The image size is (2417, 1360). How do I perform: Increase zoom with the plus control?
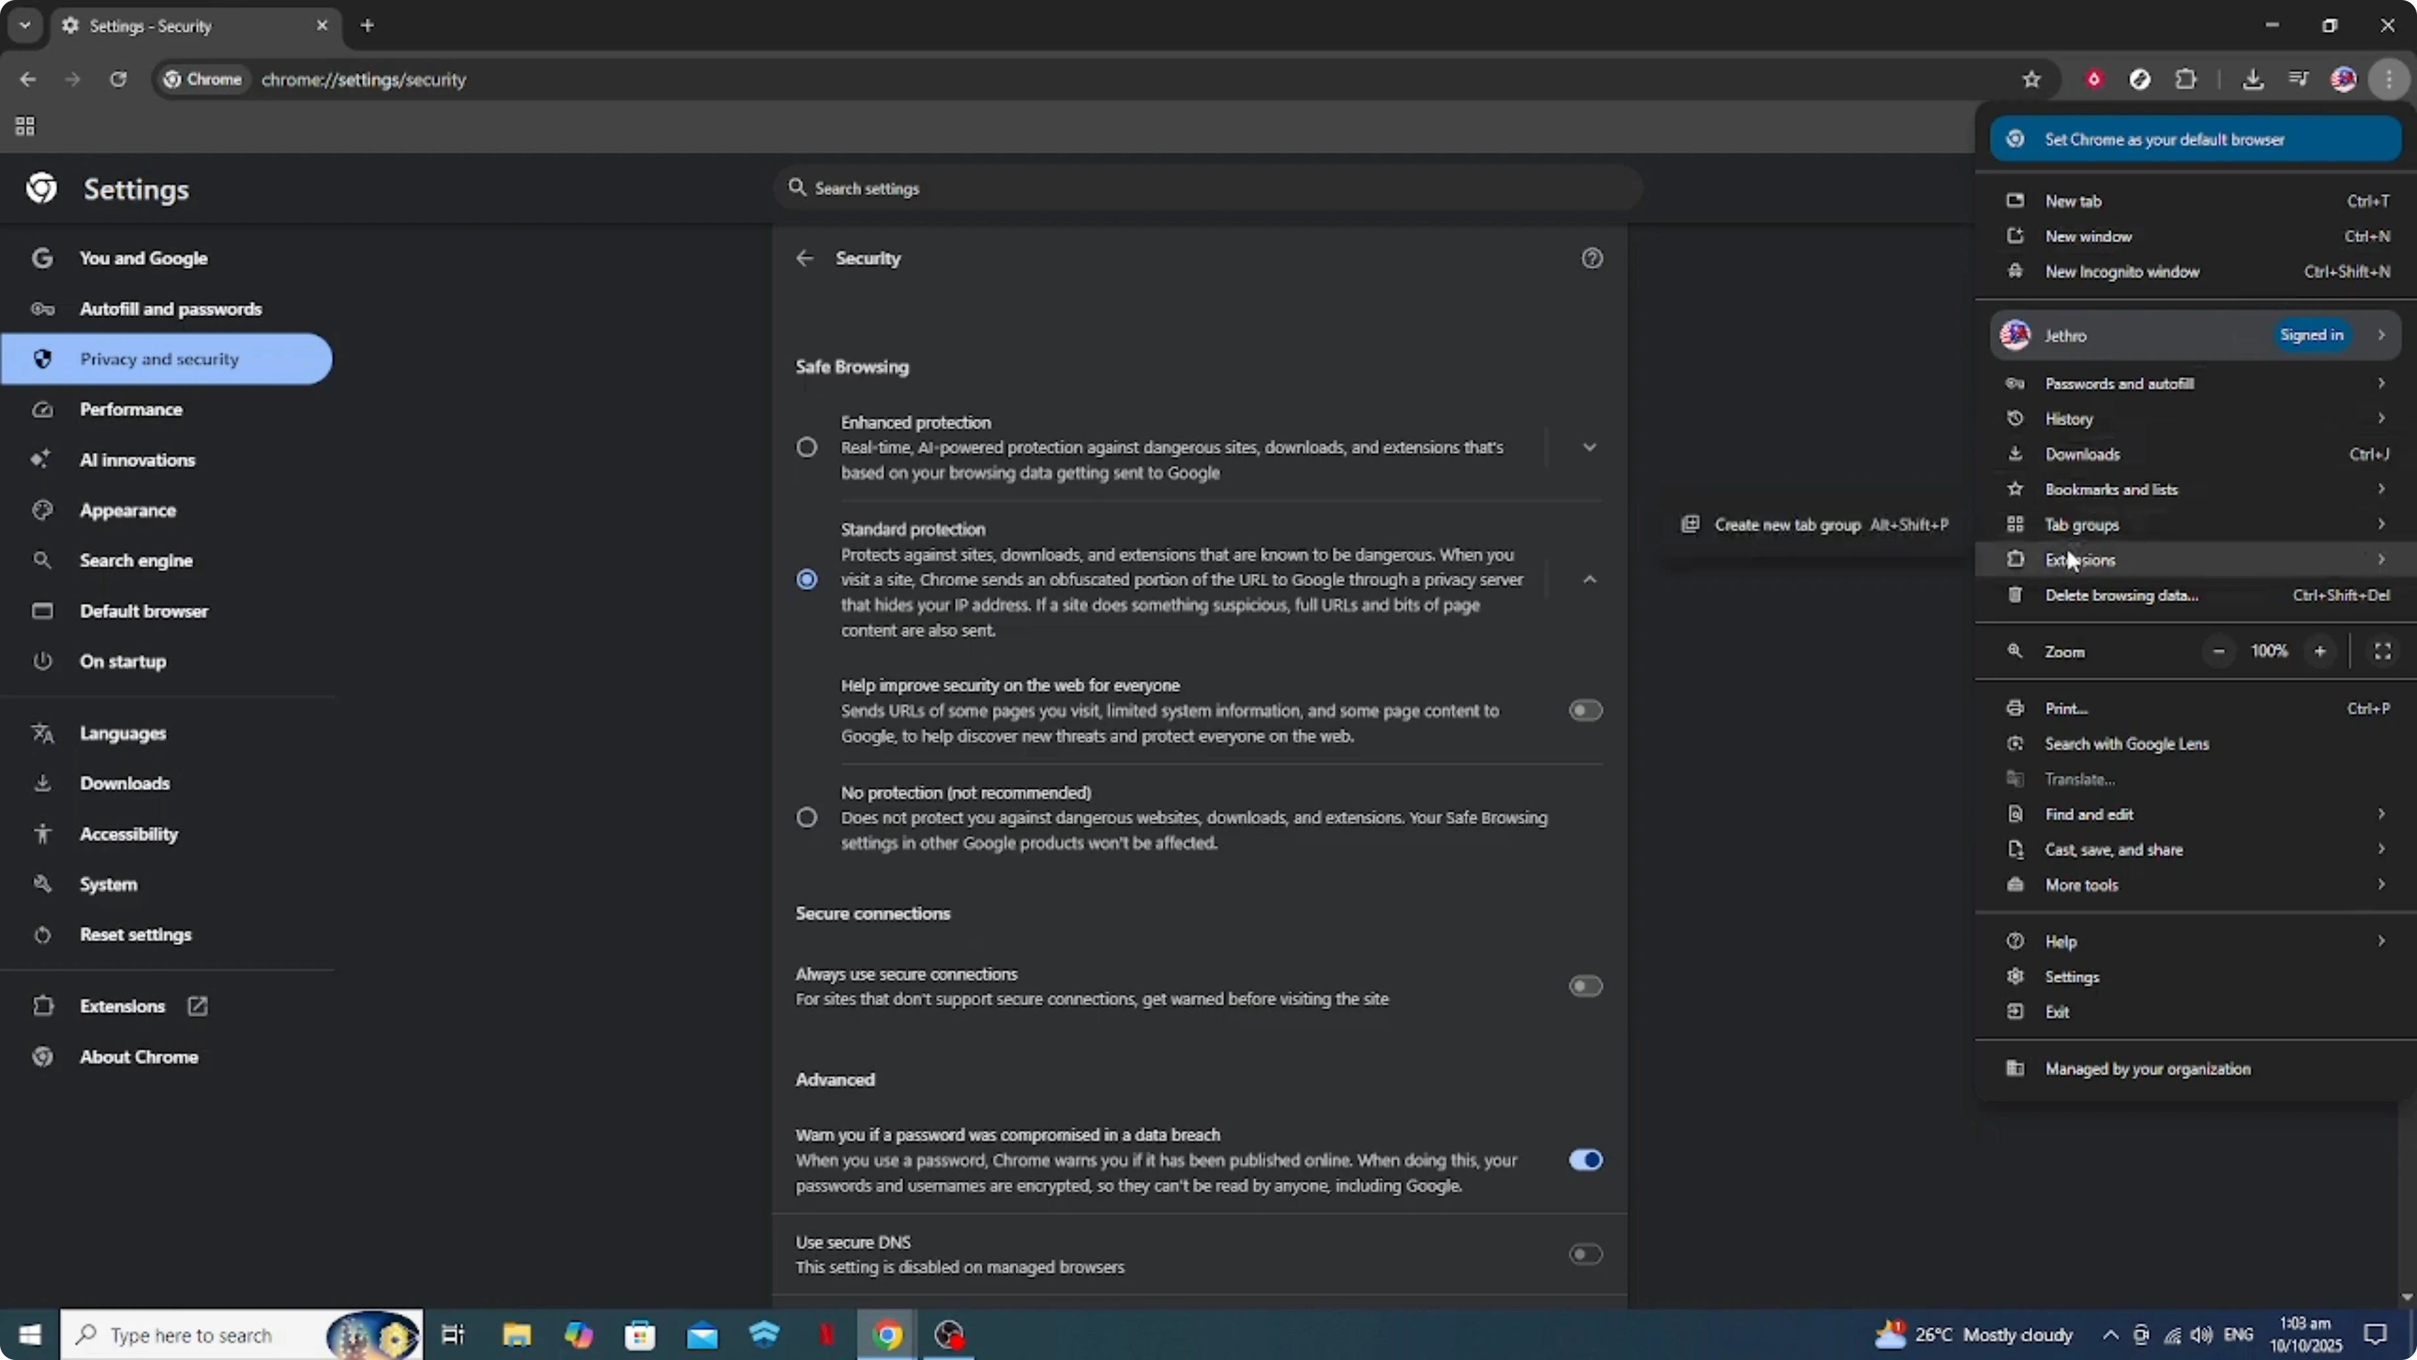point(2320,650)
